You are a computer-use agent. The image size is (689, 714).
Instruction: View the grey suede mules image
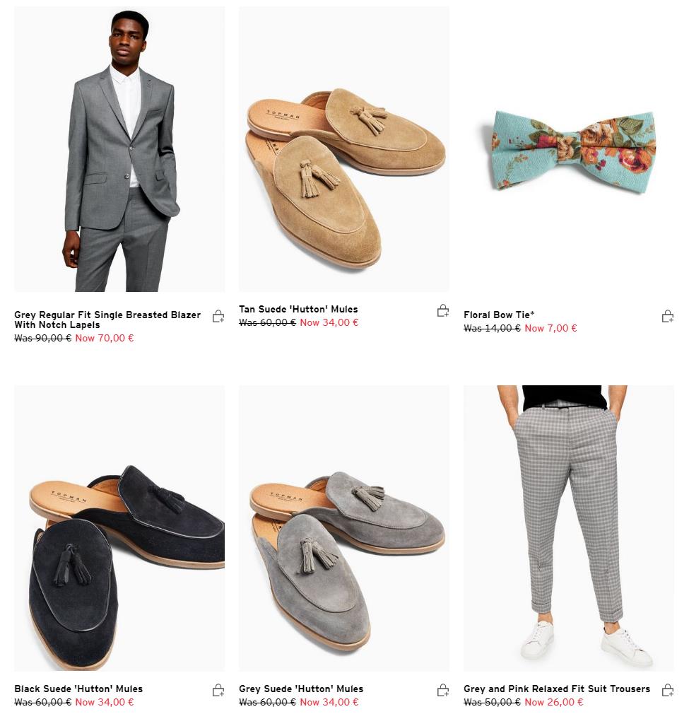point(344,528)
